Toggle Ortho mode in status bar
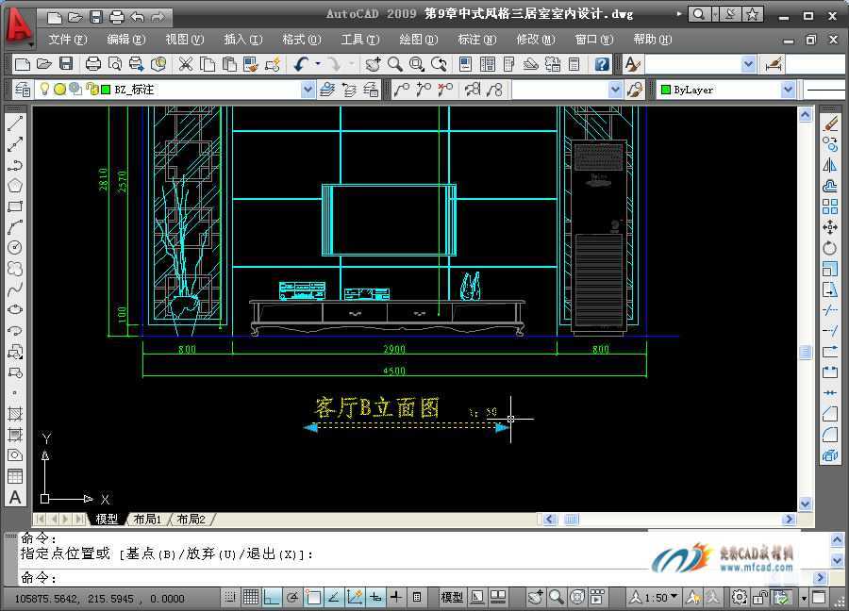Image resolution: width=849 pixels, height=611 pixels. [x=272, y=597]
